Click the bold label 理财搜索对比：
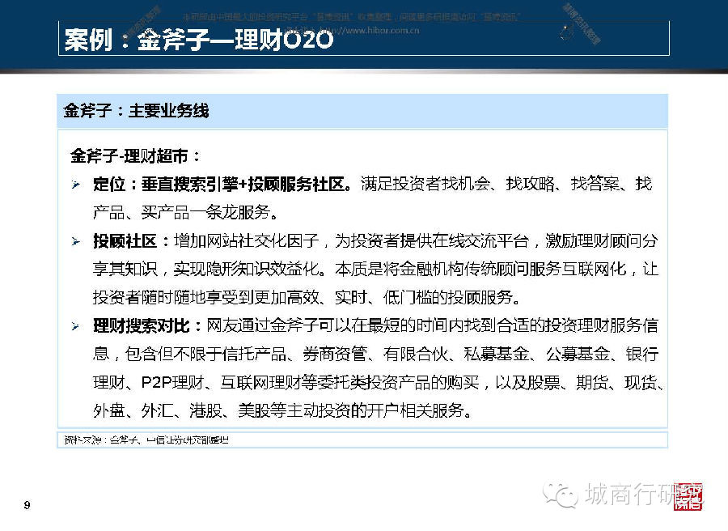Viewport: 728px width, 531px height. click(148, 325)
